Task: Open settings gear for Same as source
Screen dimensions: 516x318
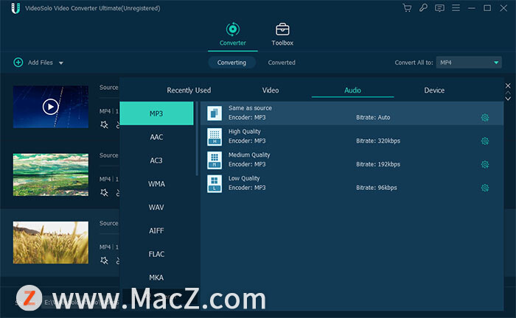Action: [485, 118]
